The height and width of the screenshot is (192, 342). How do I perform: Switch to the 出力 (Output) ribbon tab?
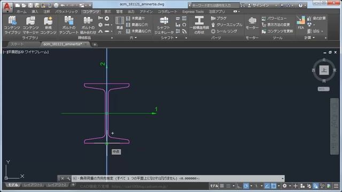tap(131, 12)
